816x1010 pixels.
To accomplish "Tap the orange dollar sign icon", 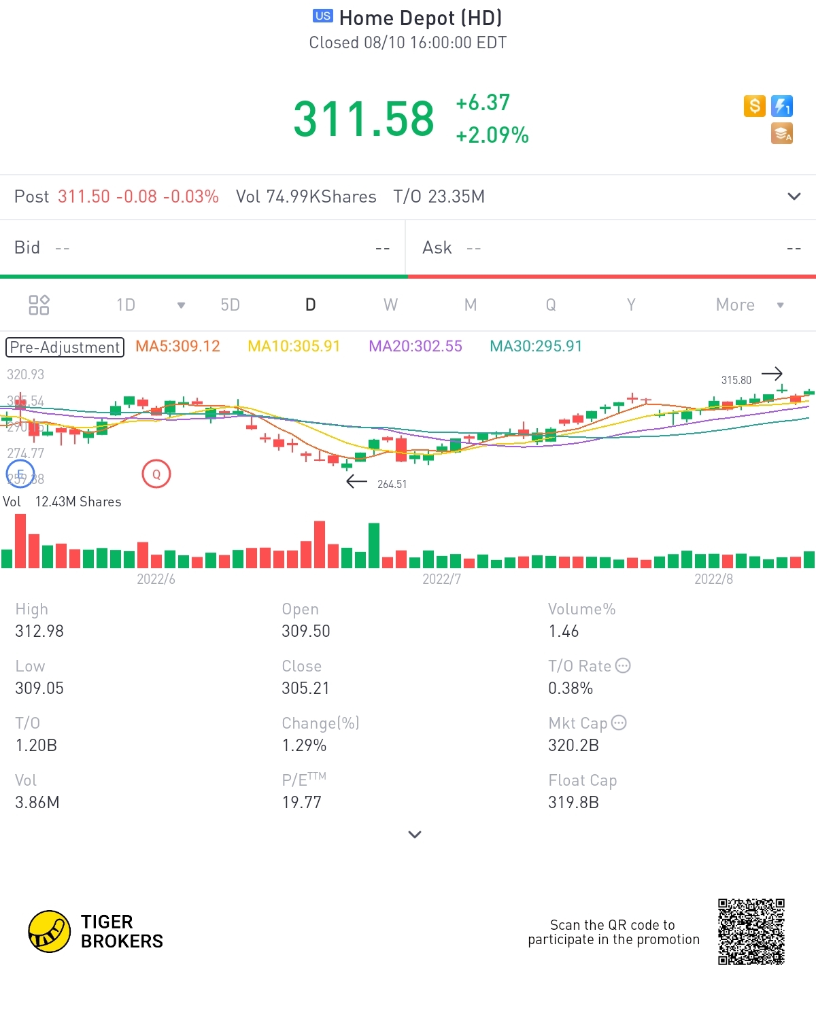I will point(754,106).
